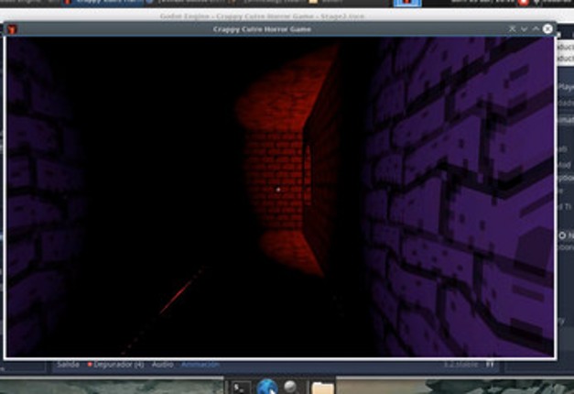Click the Godot icon in game window title bar
This screenshot has height=394, width=574.
point(12,29)
